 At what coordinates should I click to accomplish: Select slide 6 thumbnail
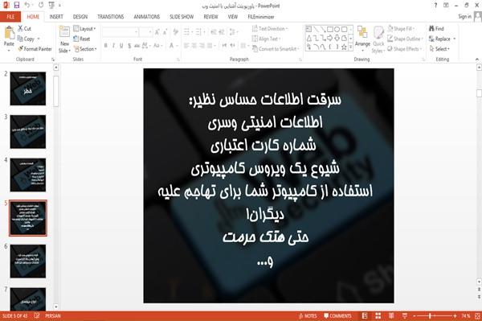point(28,261)
